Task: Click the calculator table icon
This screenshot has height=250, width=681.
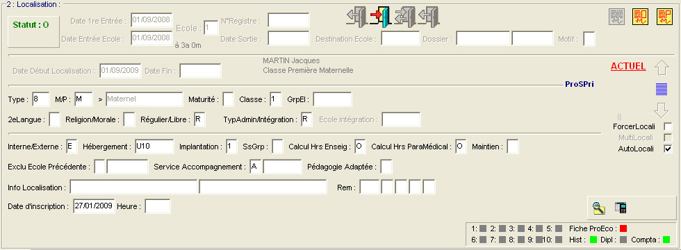Action: pyautogui.click(x=621, y=208)
